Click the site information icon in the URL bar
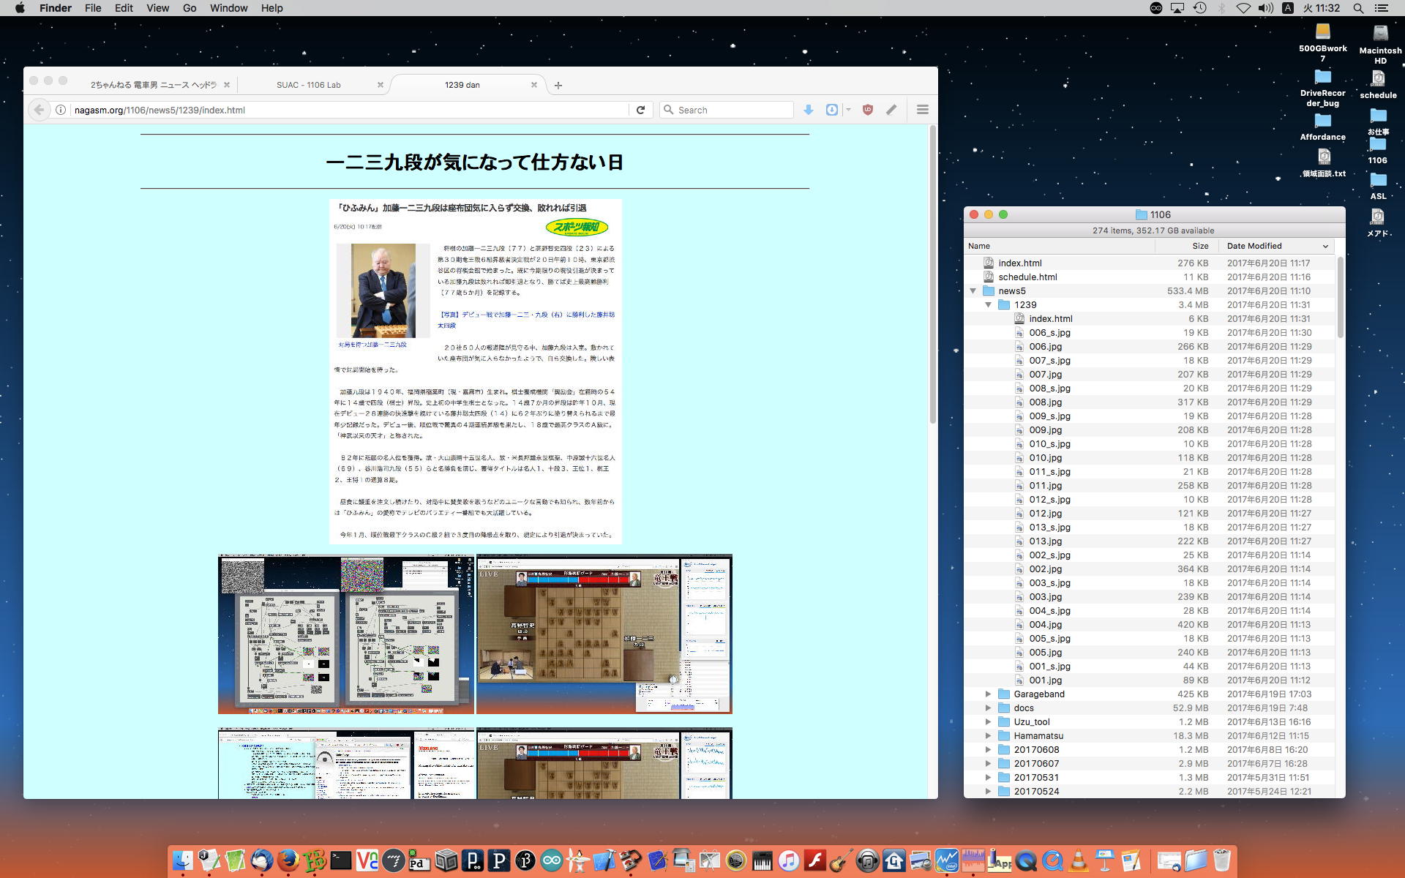This screenshot has height=878, width=1405. [x=61, y=110]
